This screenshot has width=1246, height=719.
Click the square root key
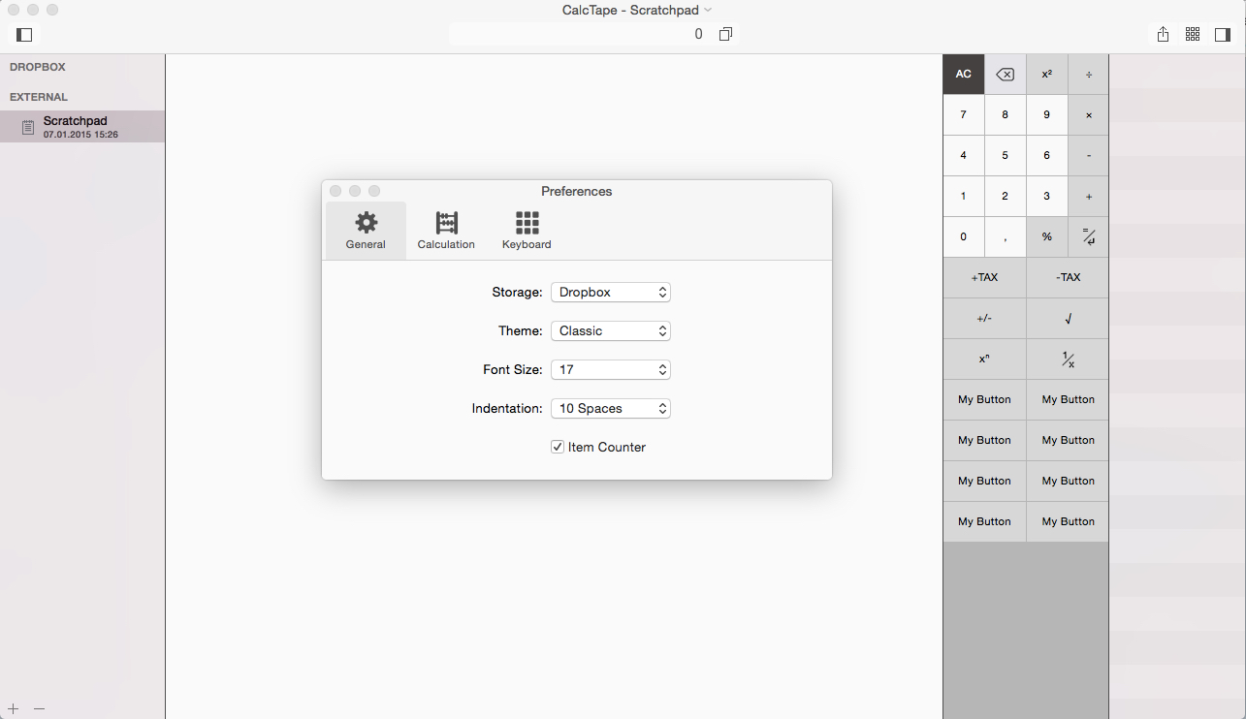(x=1068, y=318)
